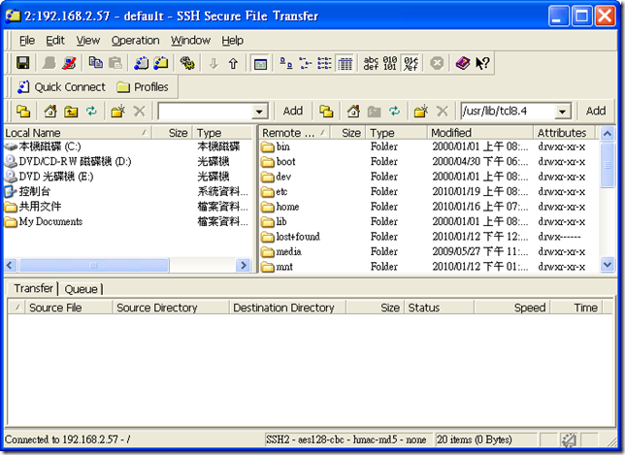The width and height of the screenshot is (625, 455).
Task: Open the Help menu
Action: 232,40
